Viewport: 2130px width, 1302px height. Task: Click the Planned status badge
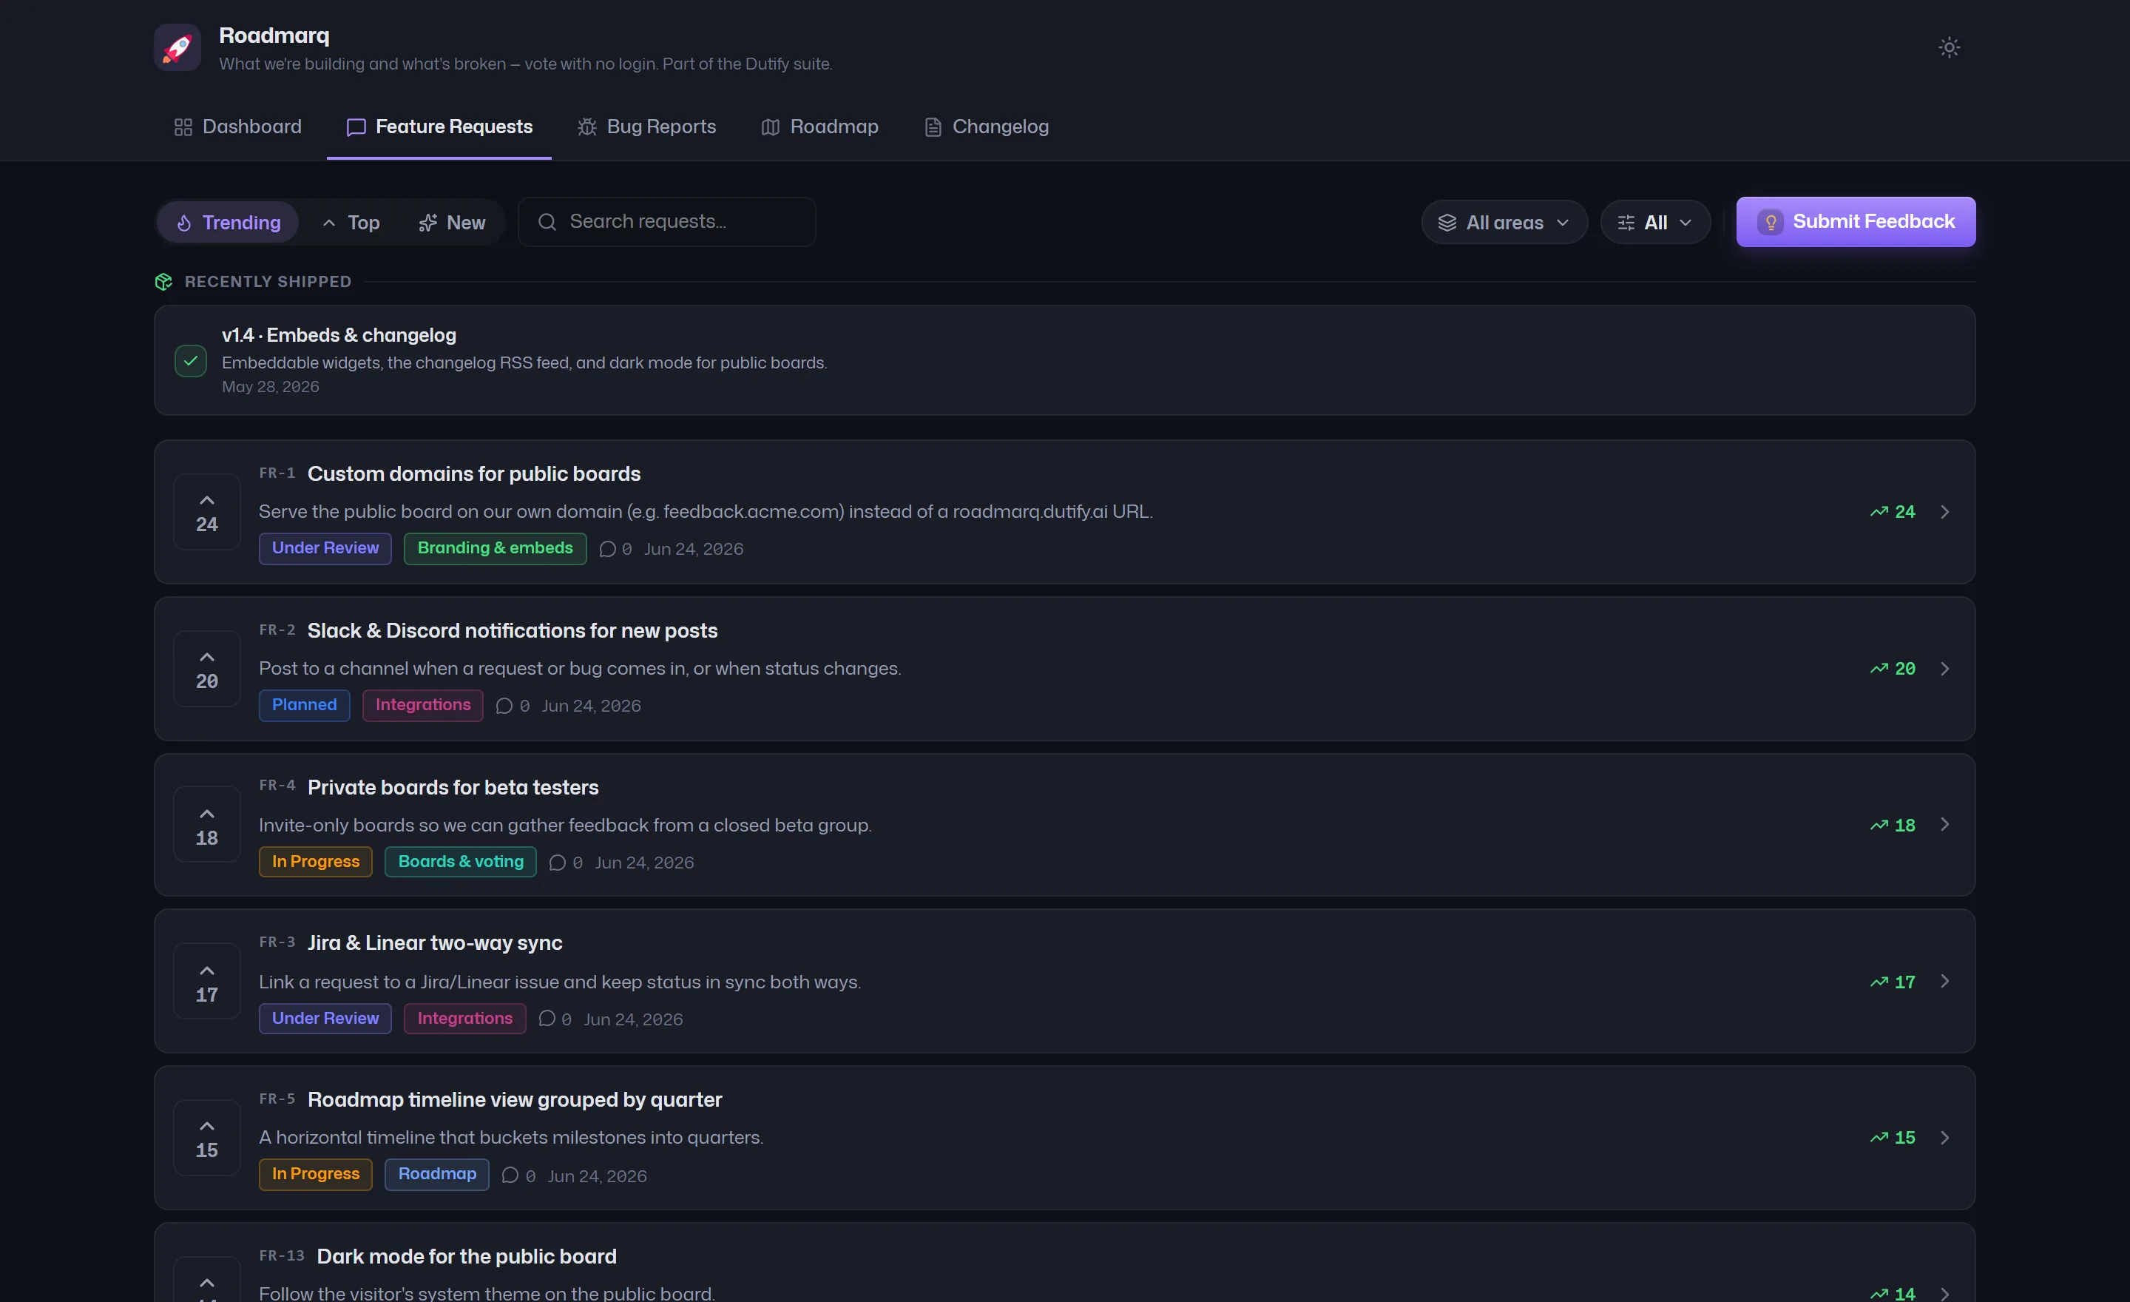304,706
